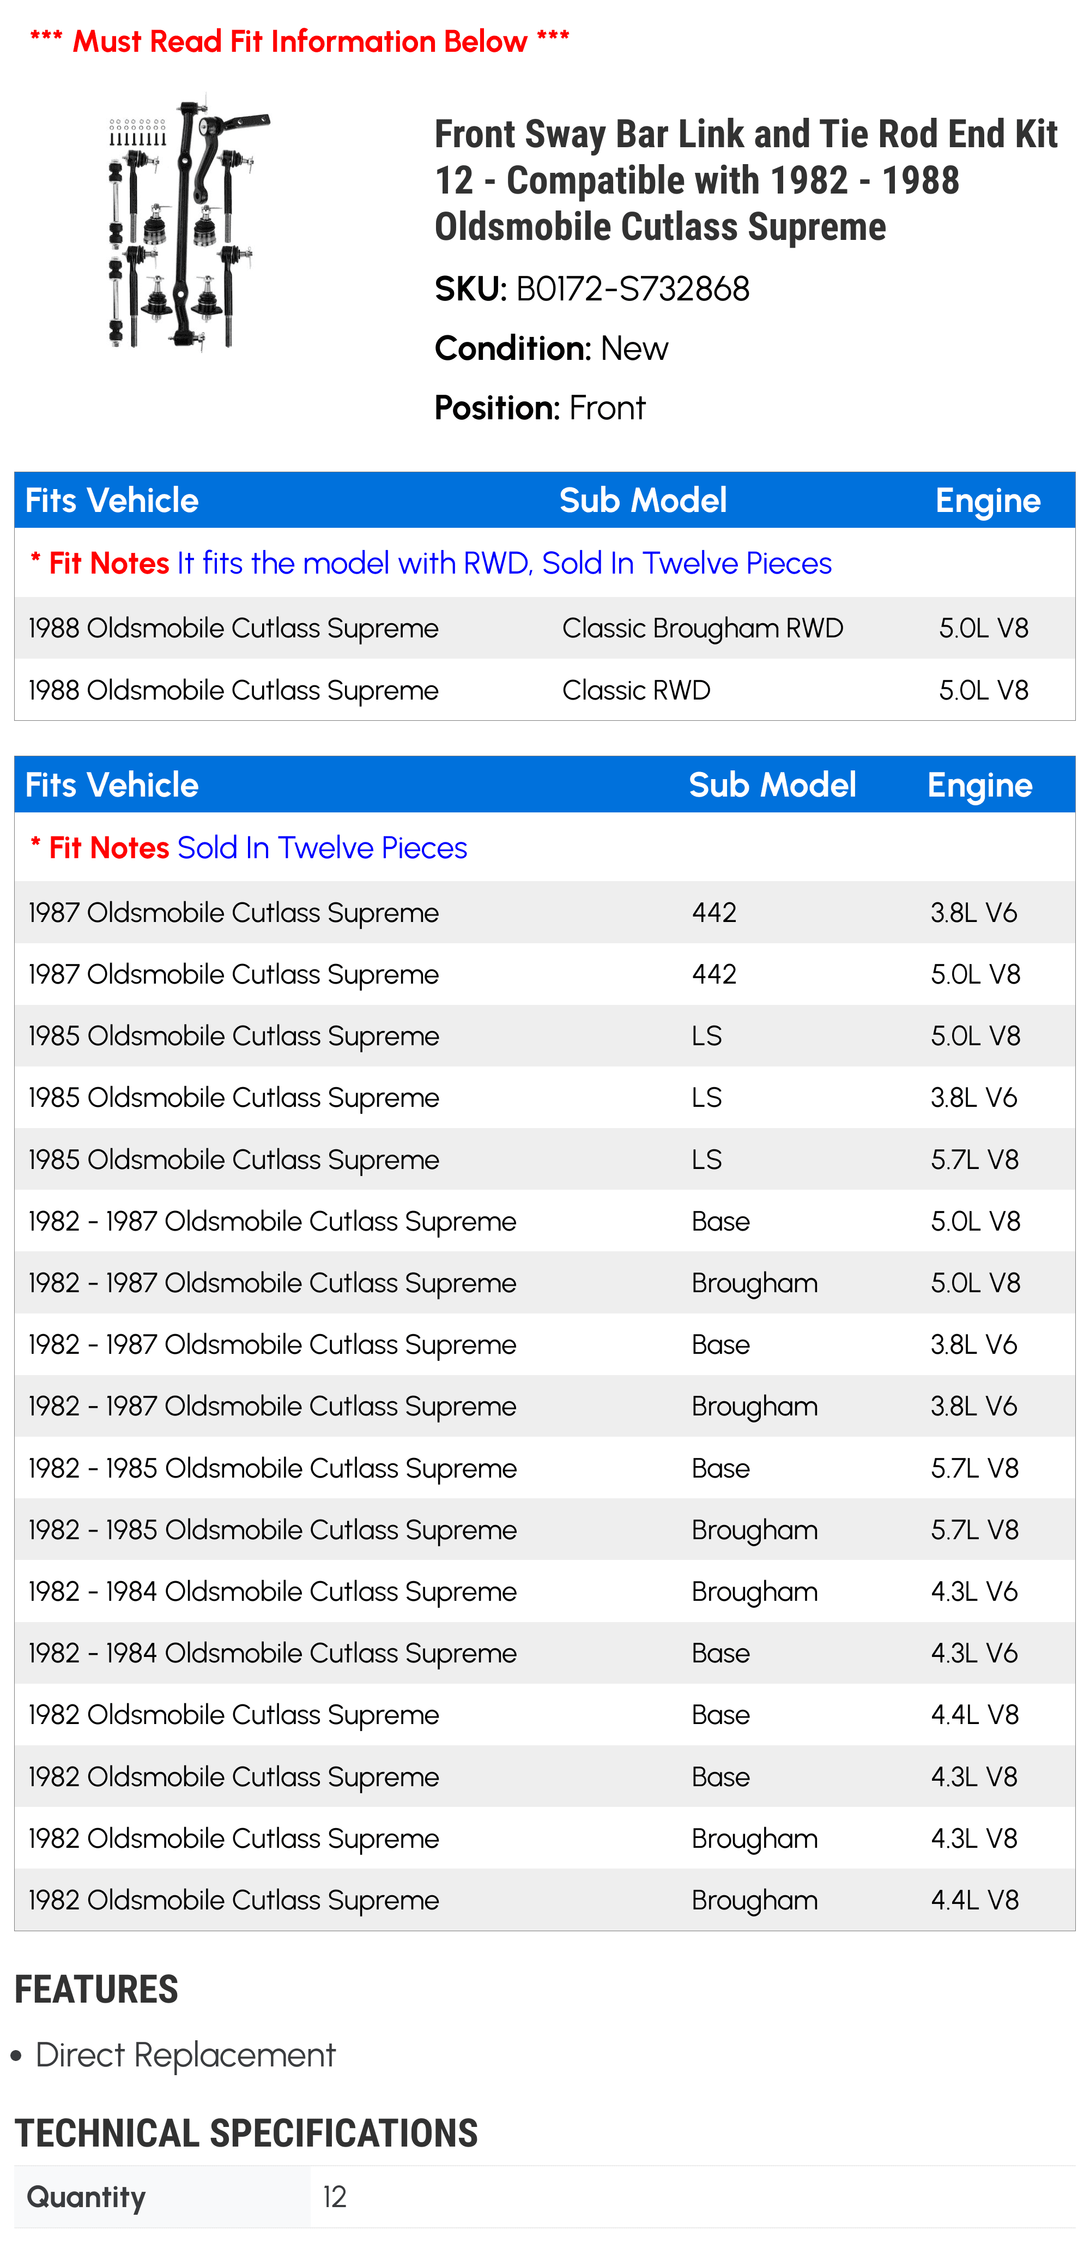Image resolution: width=1090 pixels, height=2242 pixels.
Task: Select 1982 - 1984 Brougham 4.3L V6 row
Action: [544, 1591]
